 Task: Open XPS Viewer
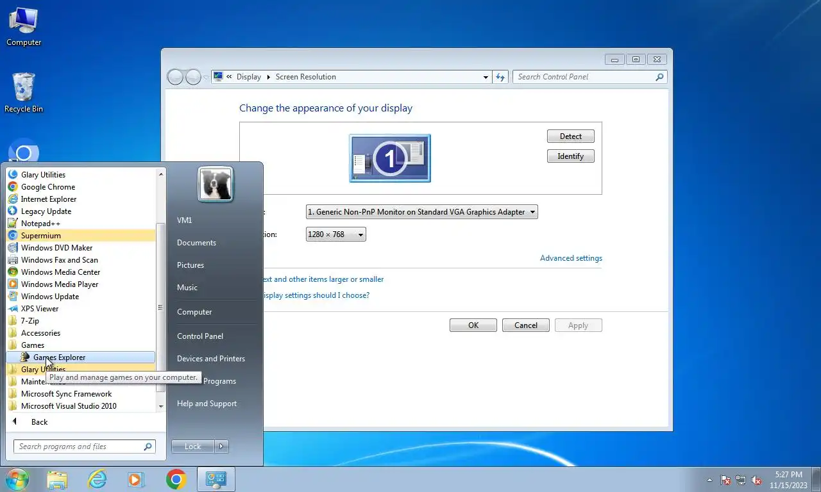coord(81,308)
